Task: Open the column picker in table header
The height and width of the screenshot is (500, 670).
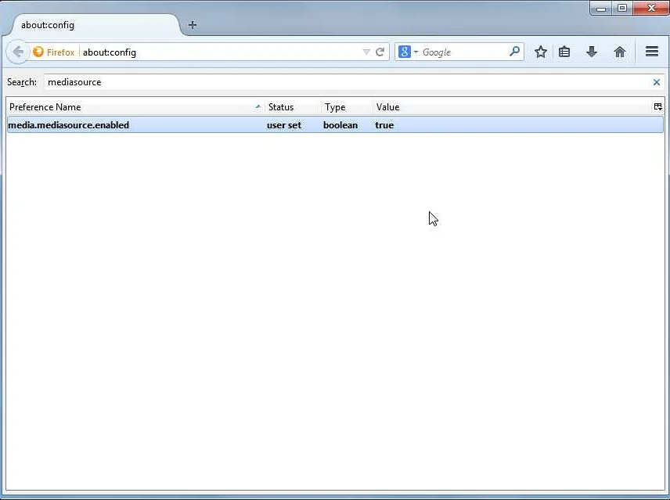Action: click(657, 107)
